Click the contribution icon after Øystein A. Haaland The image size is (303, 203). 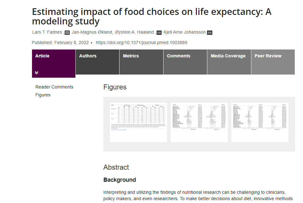(159, 33)
